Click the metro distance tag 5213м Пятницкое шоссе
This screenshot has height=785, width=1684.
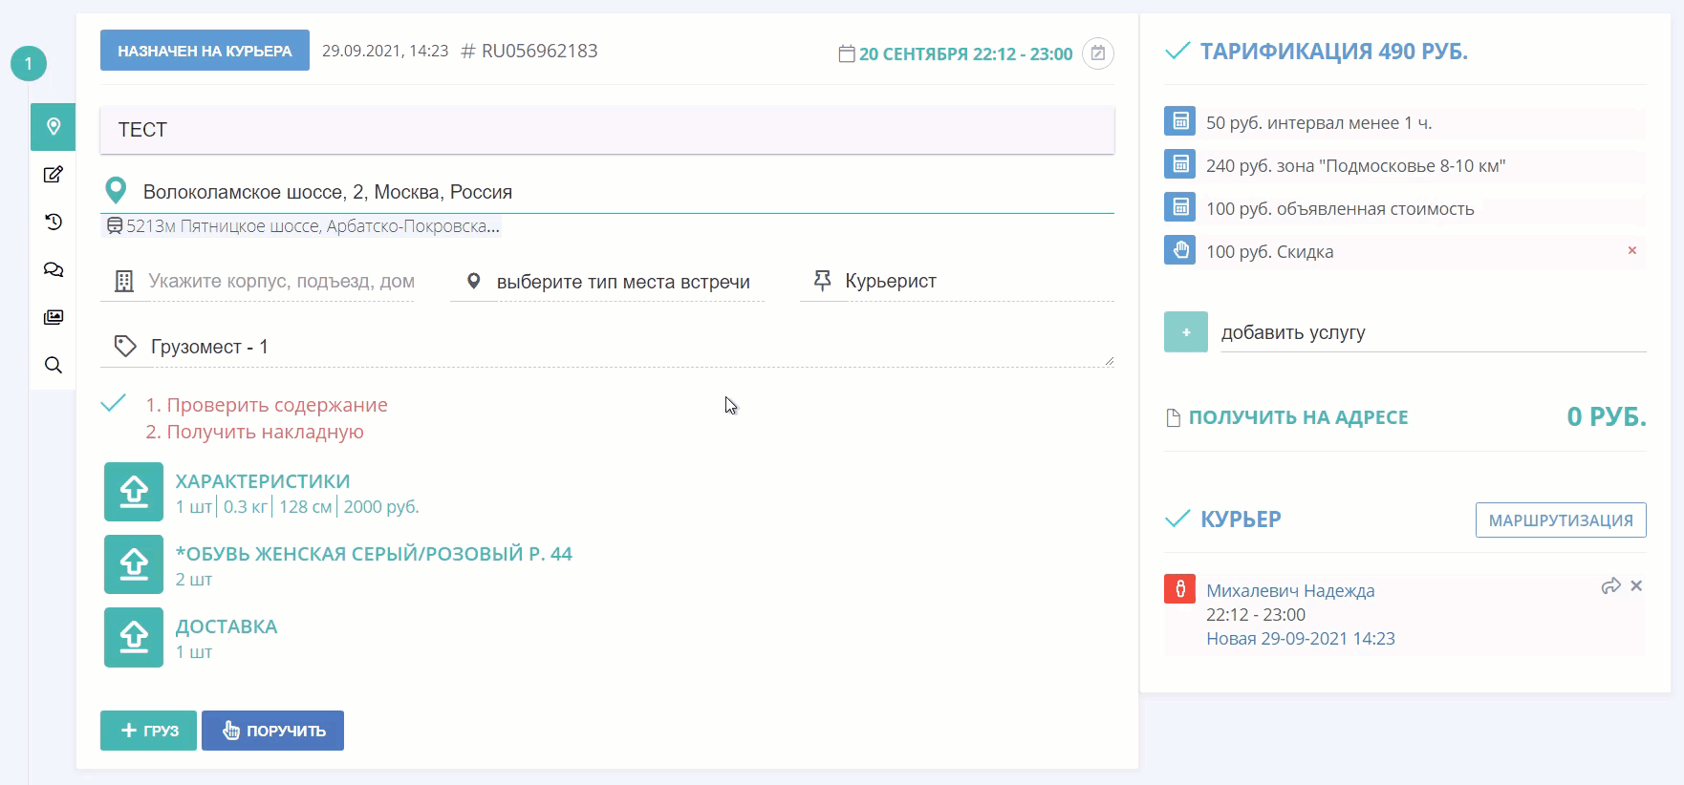tap(301, 226)
